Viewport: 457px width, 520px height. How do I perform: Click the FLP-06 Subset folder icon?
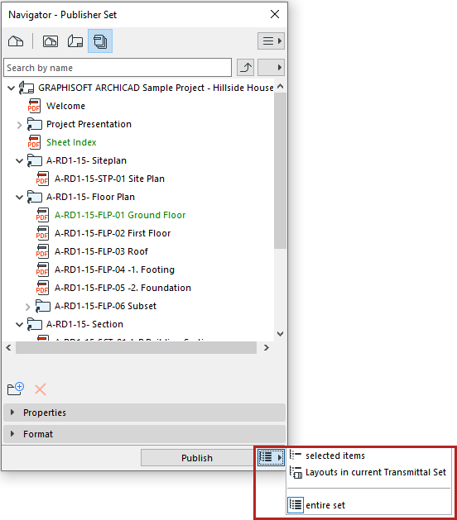coord(43,307)
